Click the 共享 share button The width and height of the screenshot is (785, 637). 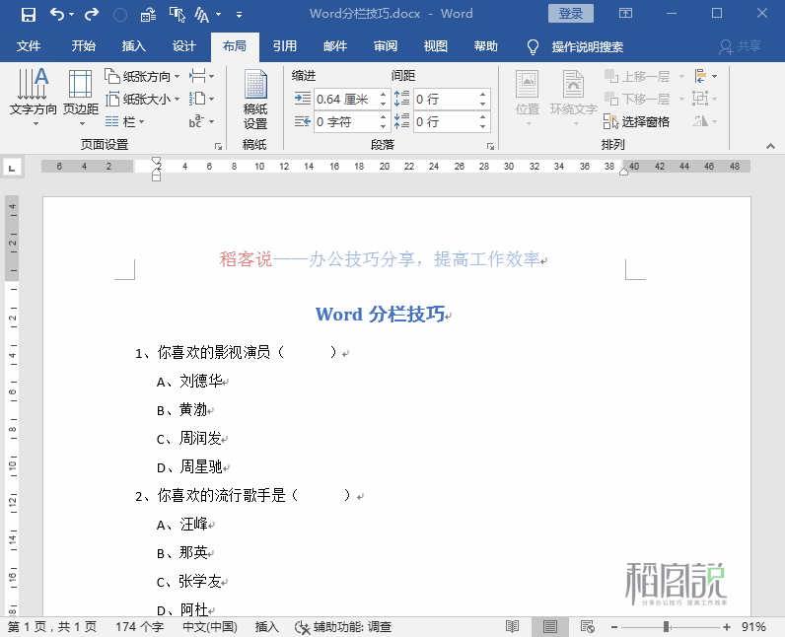pyautogui.click(x=740, y=46)
